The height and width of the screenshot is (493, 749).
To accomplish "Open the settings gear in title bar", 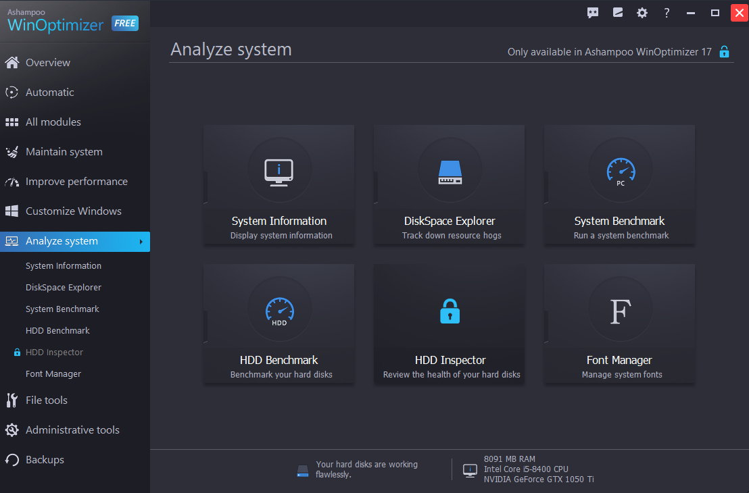I will pos(642,13).
